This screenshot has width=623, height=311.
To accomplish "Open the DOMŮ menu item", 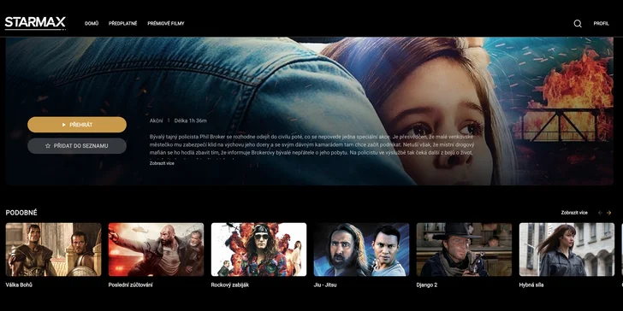I will [x=92, y=23].
